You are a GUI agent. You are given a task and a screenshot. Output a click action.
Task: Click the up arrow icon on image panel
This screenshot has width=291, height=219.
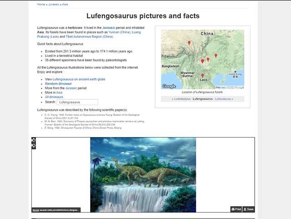click(34, 140)
